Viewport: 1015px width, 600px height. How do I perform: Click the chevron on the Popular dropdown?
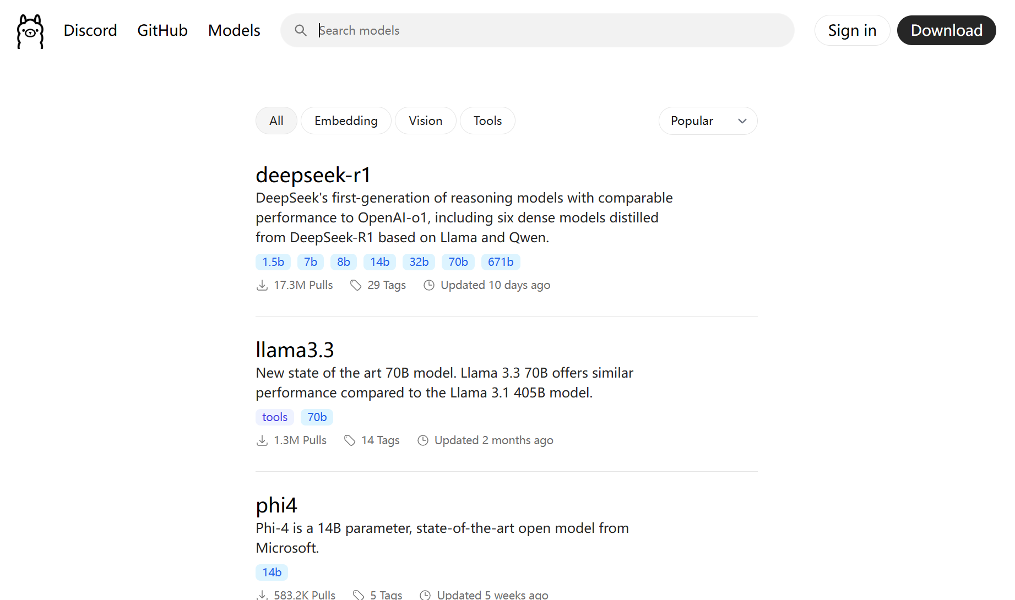pos(742,121)
